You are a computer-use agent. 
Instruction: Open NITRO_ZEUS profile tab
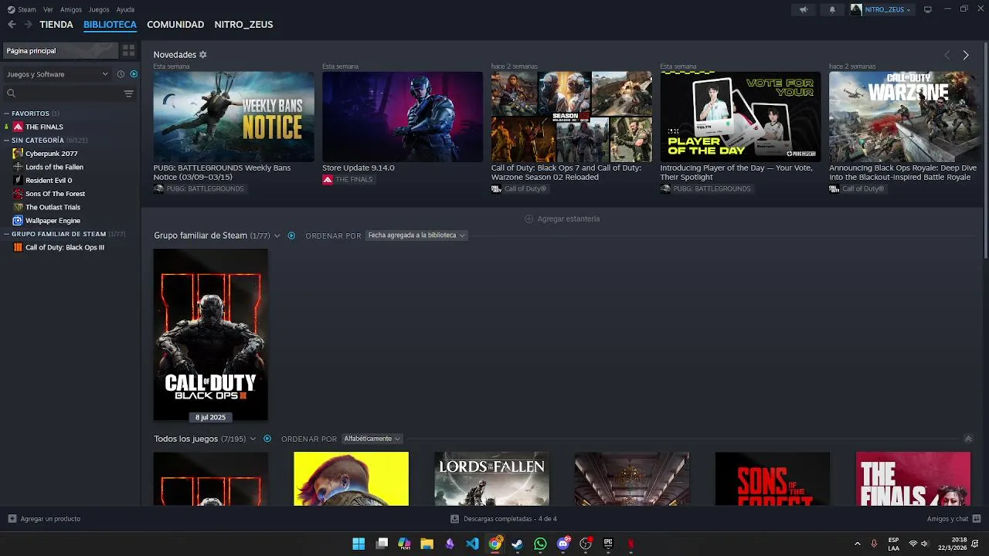pos(243,25)
